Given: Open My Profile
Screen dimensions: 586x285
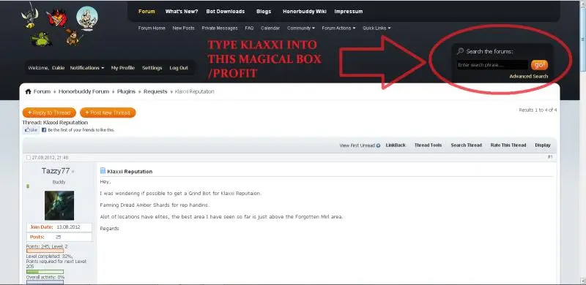Looking at the screenshot, I should coord(122,68).
